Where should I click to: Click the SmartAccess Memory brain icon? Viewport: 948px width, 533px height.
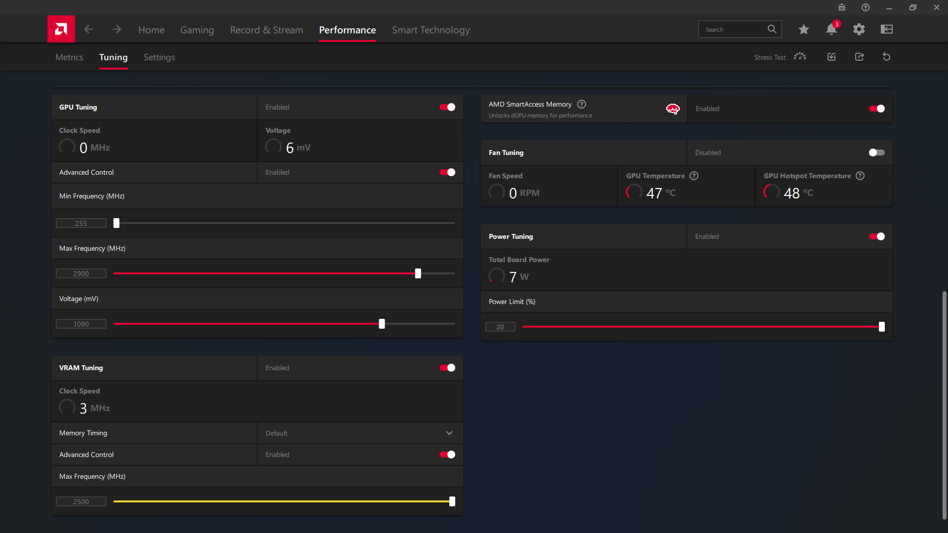click(673, 109)
